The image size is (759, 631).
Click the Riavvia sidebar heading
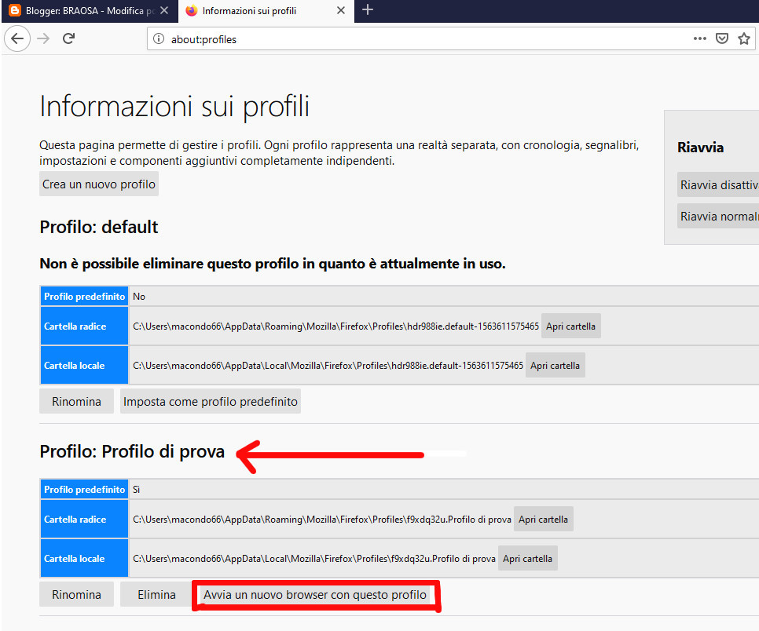coord(700,148)
